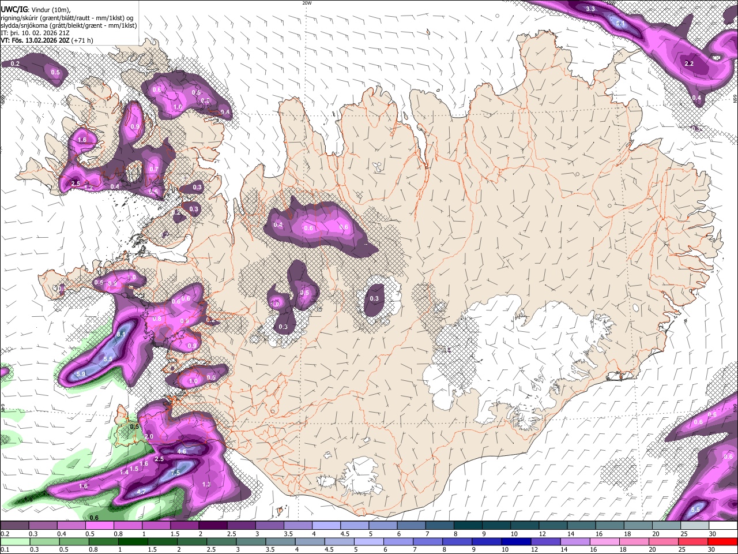738x554 pixels.
Task: Select the bright red rain-scale swatch after 30
Action: [723, 541]
